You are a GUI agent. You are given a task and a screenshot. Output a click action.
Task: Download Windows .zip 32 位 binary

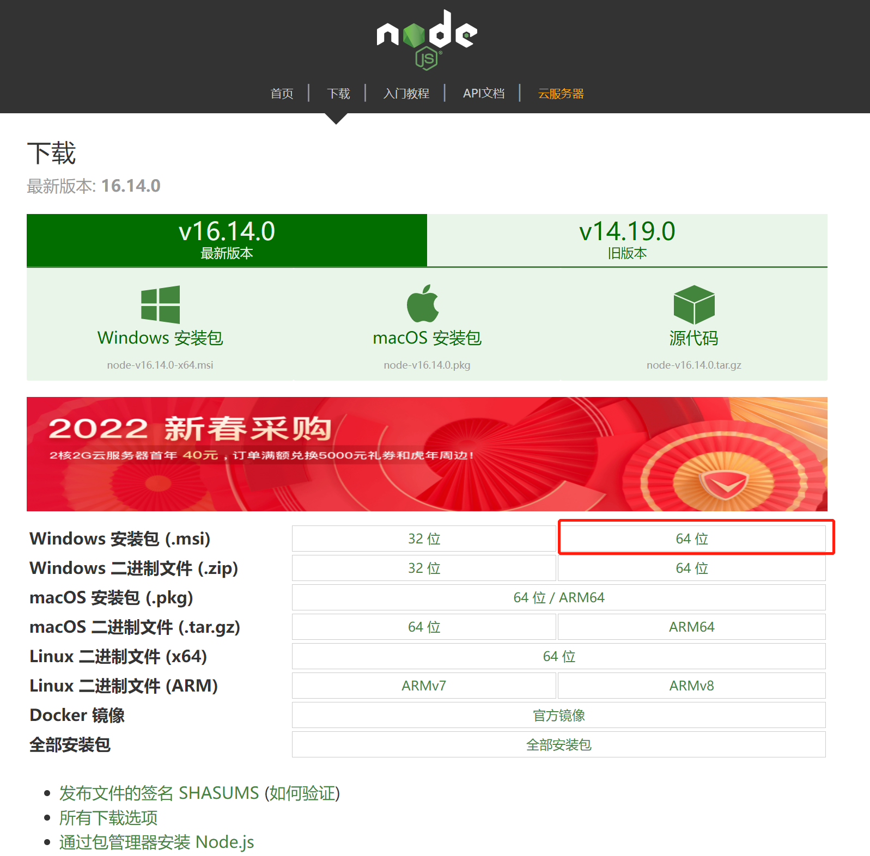pos(424,568)
